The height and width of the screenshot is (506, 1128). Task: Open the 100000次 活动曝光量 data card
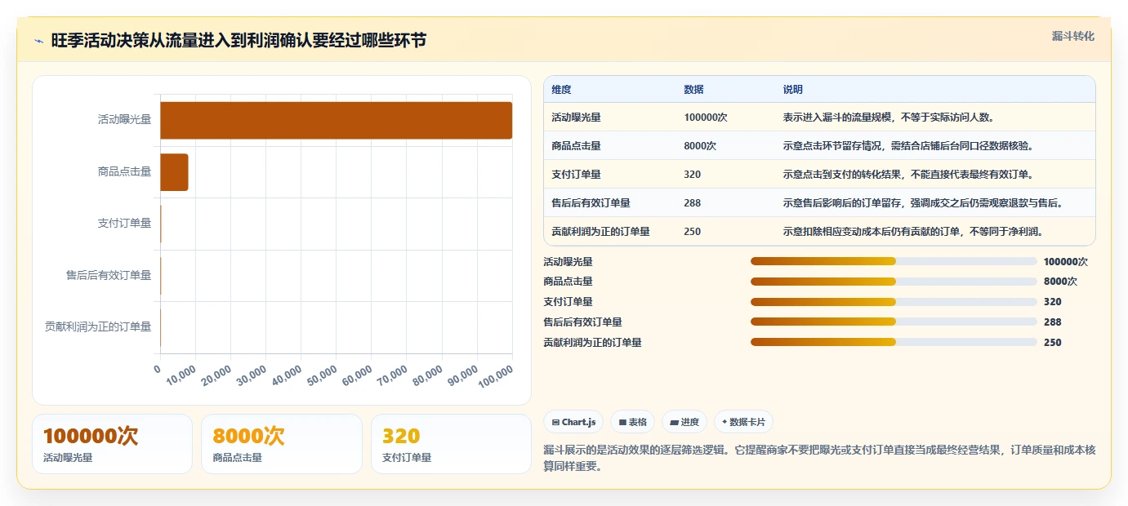112,444
